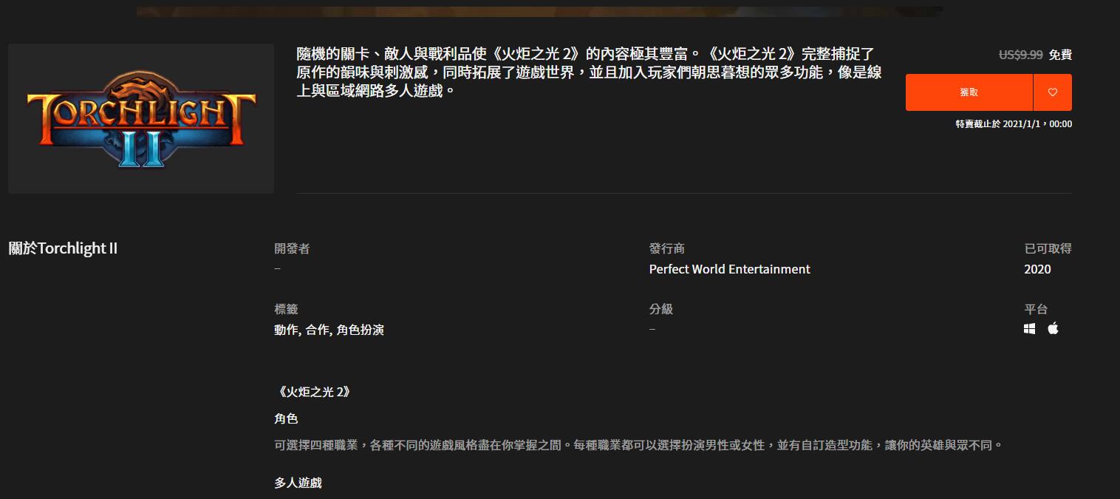Image resolution: width=1120 pixels, height=499 pixels.
Task: Click publisher Perfect World Entertainment
Action: click(730, 269)
